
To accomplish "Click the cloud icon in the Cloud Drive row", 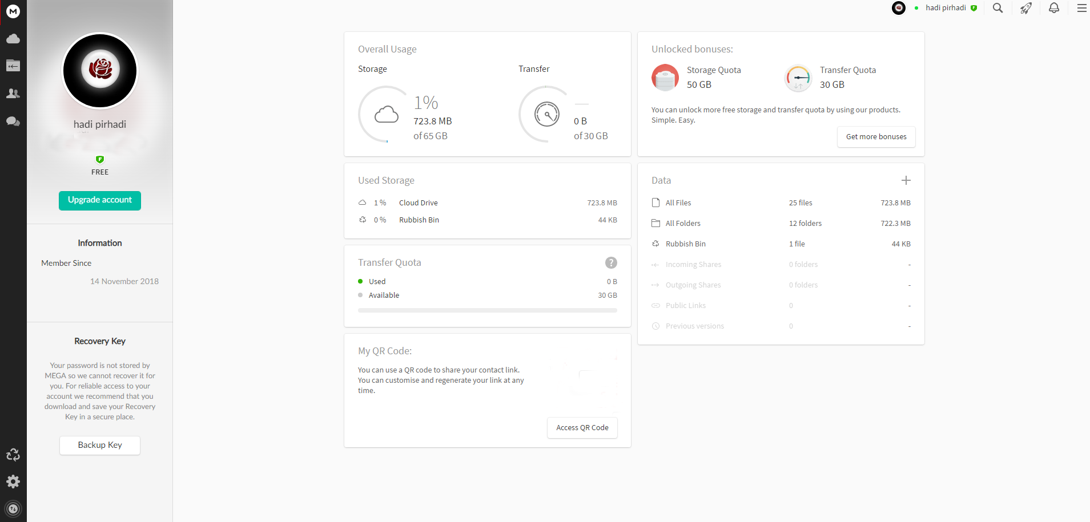I will (363, 203).
